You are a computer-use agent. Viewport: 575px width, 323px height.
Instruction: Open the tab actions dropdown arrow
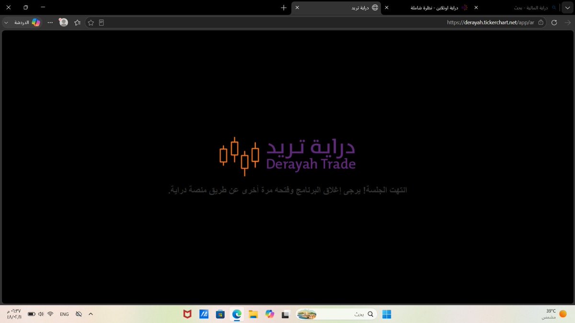[567, 8]
